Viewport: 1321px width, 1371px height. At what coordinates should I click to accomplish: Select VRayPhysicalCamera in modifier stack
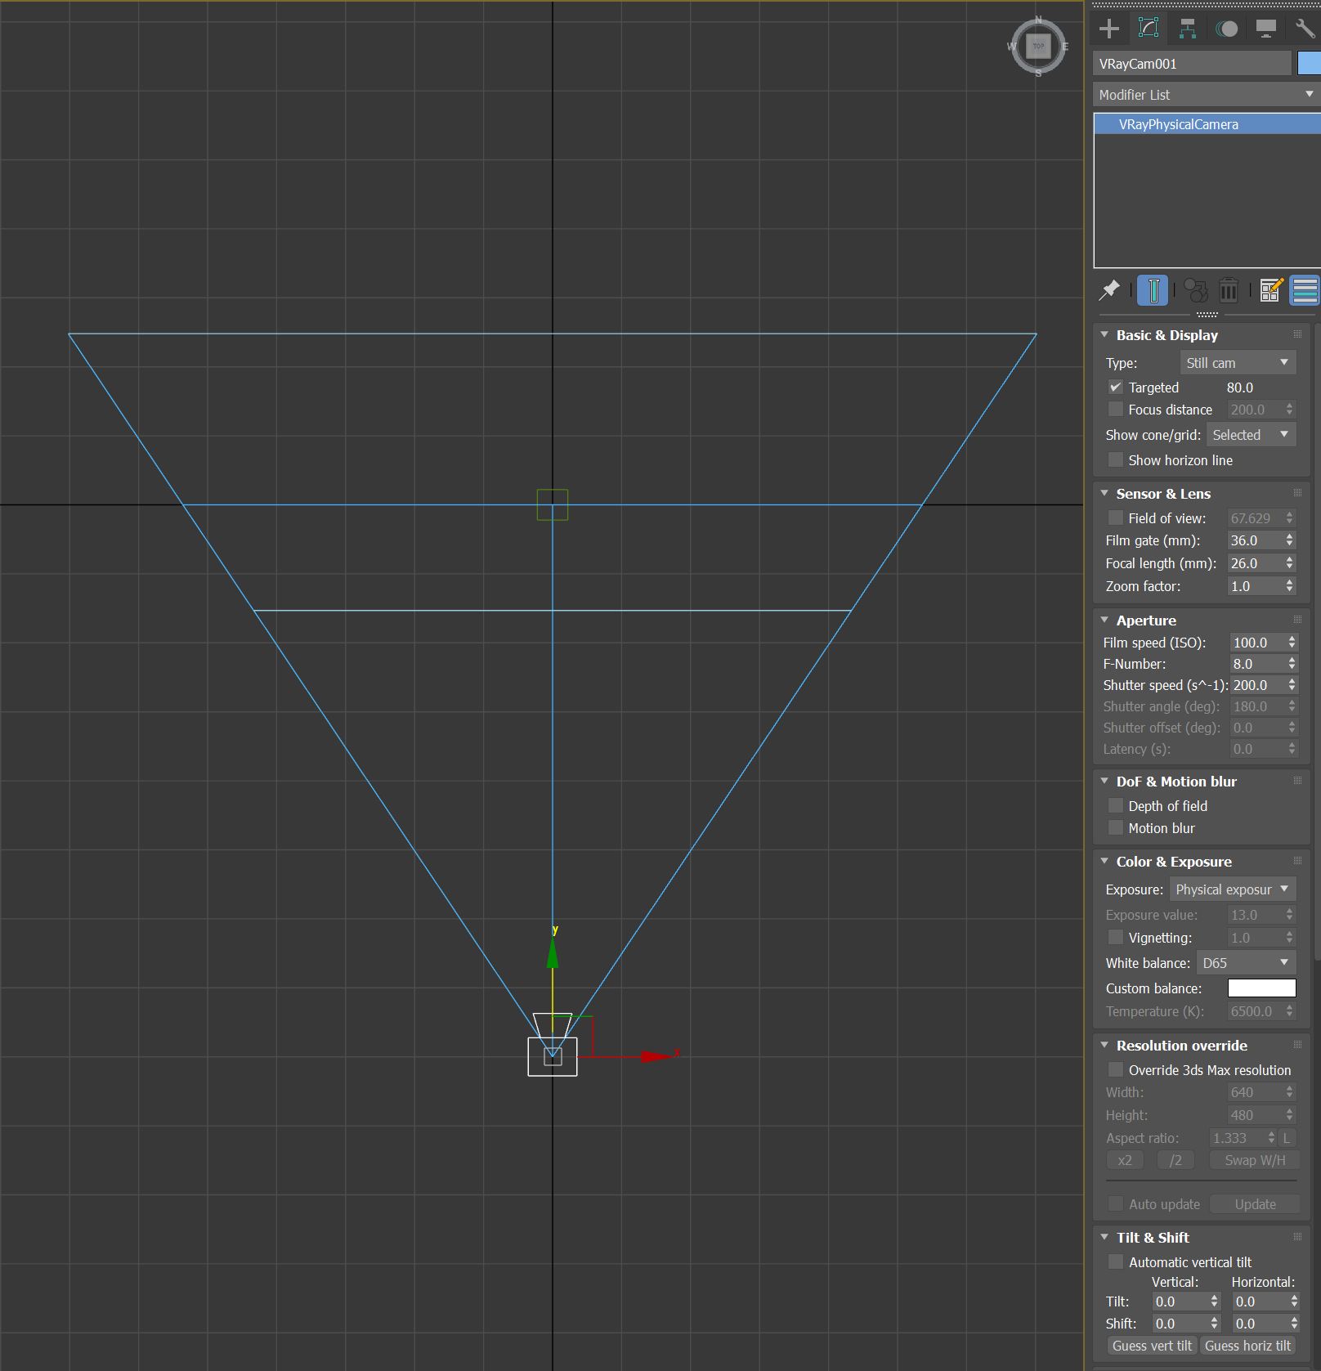(1207, 124)
